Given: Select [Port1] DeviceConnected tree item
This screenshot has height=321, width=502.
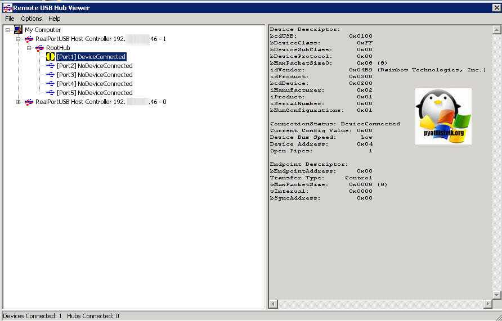Looking at the screenshot, I should (91, 57).
